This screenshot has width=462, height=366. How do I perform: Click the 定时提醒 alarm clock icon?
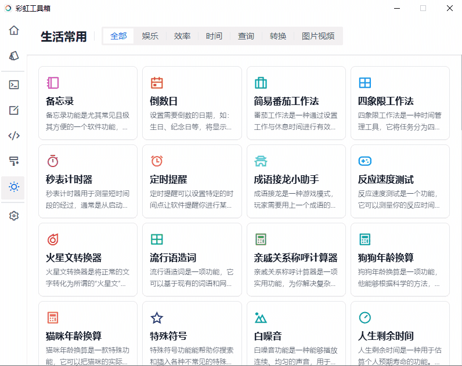[x=157, y=161]
